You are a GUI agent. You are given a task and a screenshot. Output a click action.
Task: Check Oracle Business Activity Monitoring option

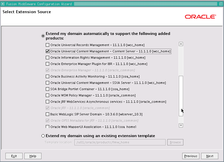click(47, 76)
